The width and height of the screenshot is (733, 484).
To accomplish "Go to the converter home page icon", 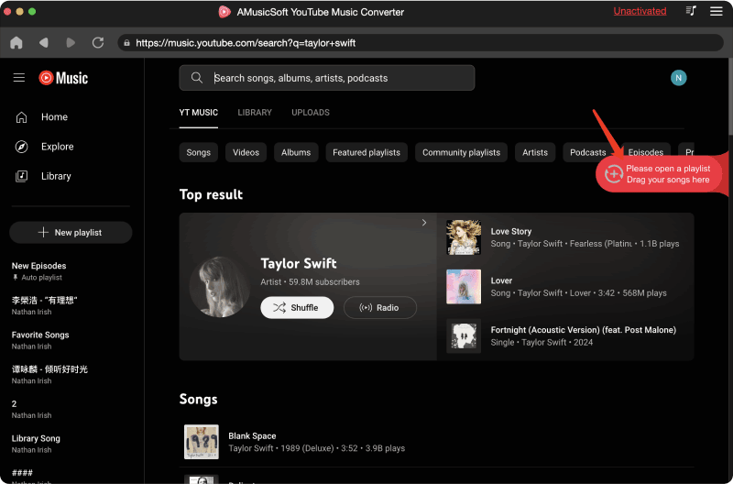I will 16,42.
